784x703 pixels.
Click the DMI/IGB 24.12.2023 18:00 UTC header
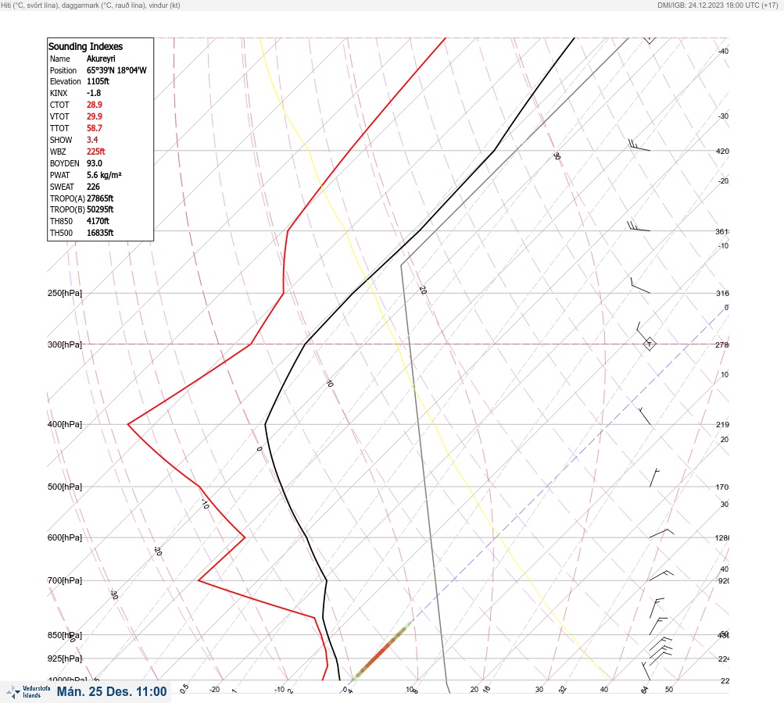(x=718, y=5)
